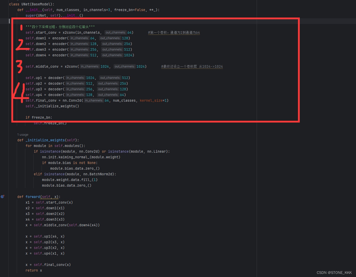356x277 pixels.
Task: Click 'def _initialize_weights(self):' definition
Action: click(48, 140)
